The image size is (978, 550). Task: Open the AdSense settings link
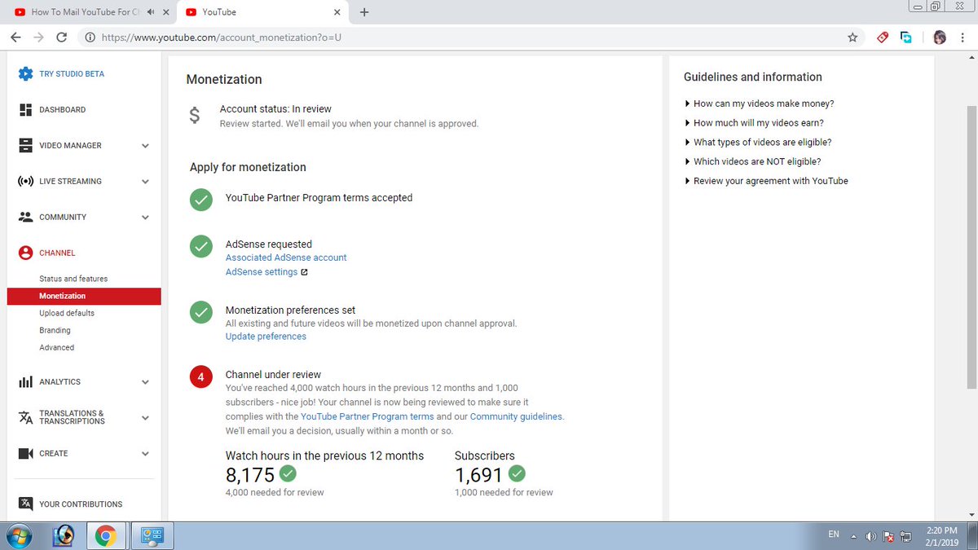click(262, 272)
